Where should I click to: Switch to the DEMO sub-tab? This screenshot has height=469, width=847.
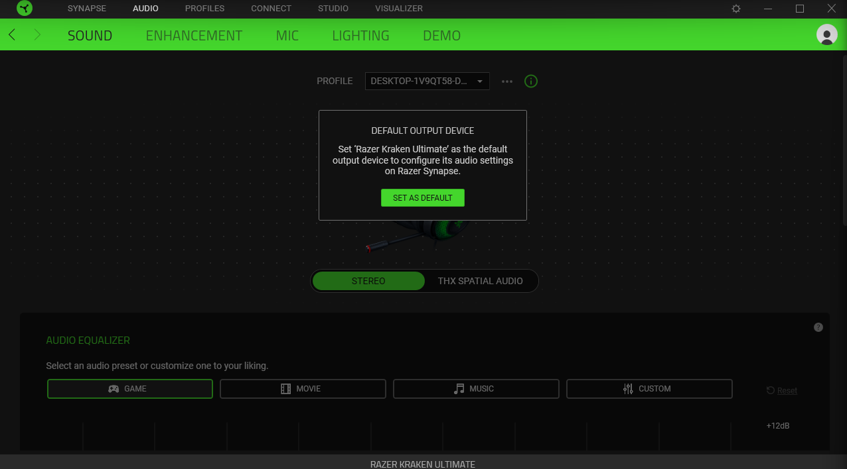point(441,36)
